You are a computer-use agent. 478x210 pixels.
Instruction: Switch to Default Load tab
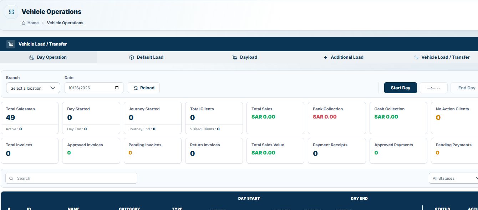(146, 57)
